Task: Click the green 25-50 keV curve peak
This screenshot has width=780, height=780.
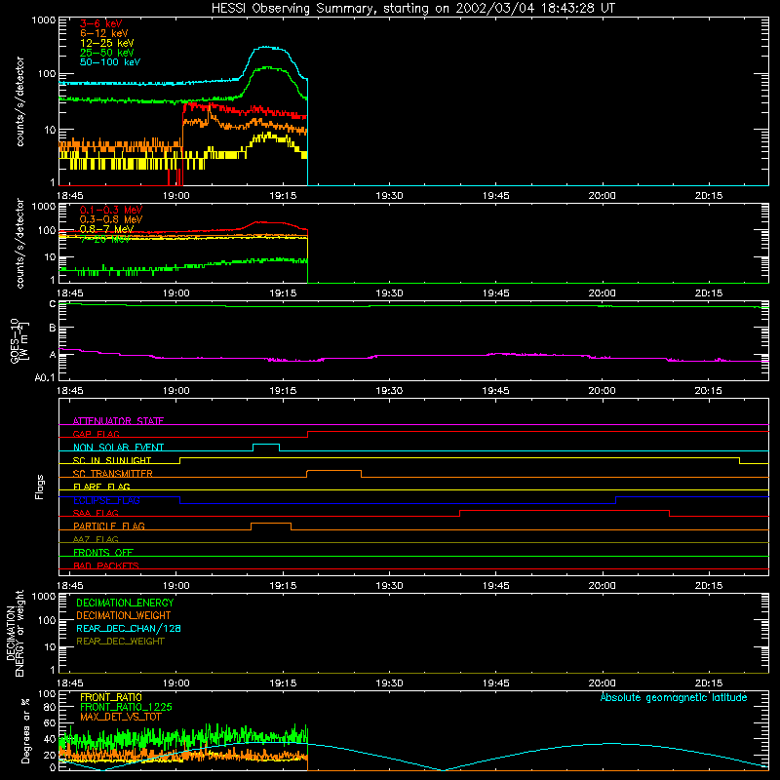Action: point(267,67)
